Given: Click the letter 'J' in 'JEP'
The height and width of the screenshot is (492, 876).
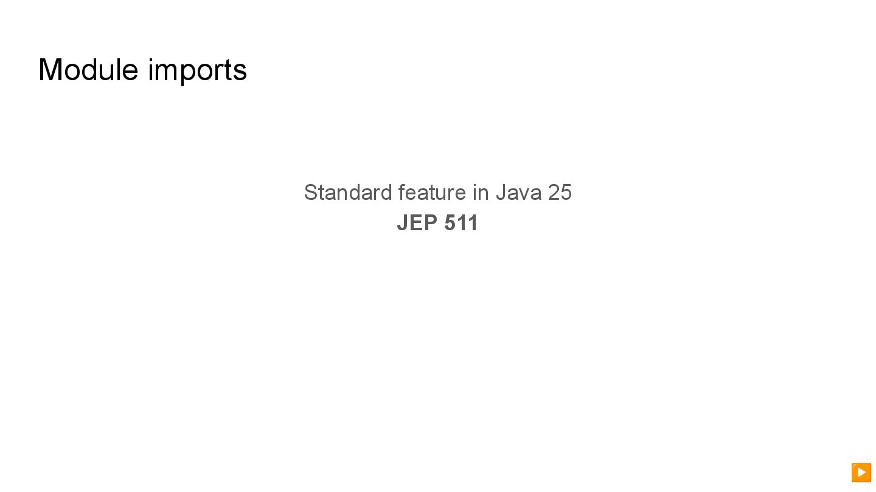Looking at the screenshot, I should [401, 223].
